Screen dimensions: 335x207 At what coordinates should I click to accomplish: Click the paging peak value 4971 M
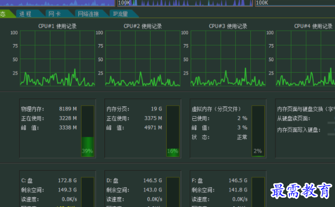point(153,128)
